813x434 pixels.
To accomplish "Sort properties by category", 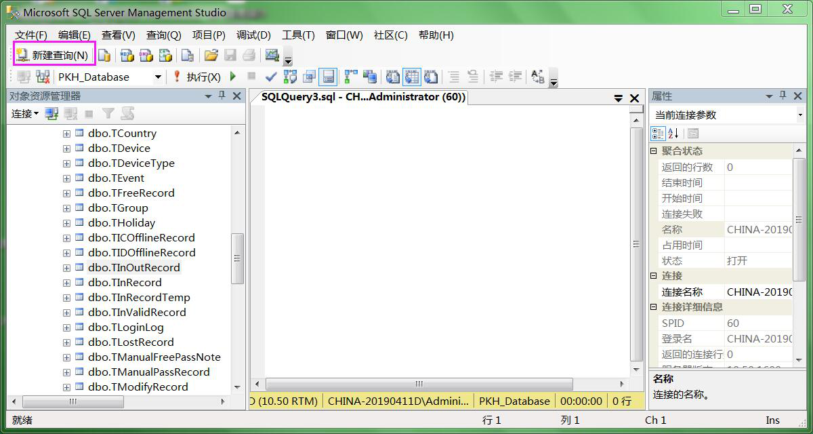I will pos(658,134).
